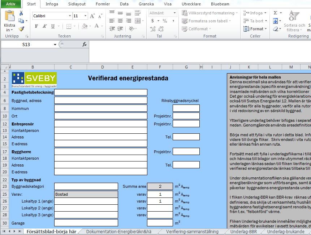
Task: Click the Riksbyggnadsnyckel input cell
Action: tap(186, 108)
